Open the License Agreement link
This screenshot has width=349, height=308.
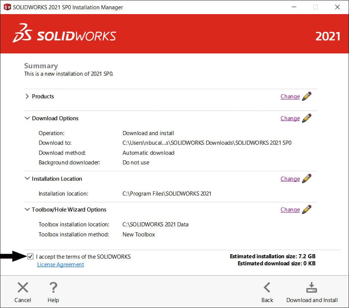coord(60,264)
